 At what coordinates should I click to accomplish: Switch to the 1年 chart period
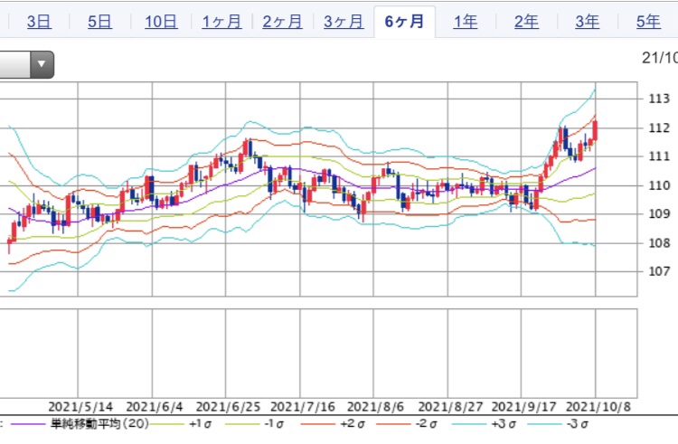[466, 22]
